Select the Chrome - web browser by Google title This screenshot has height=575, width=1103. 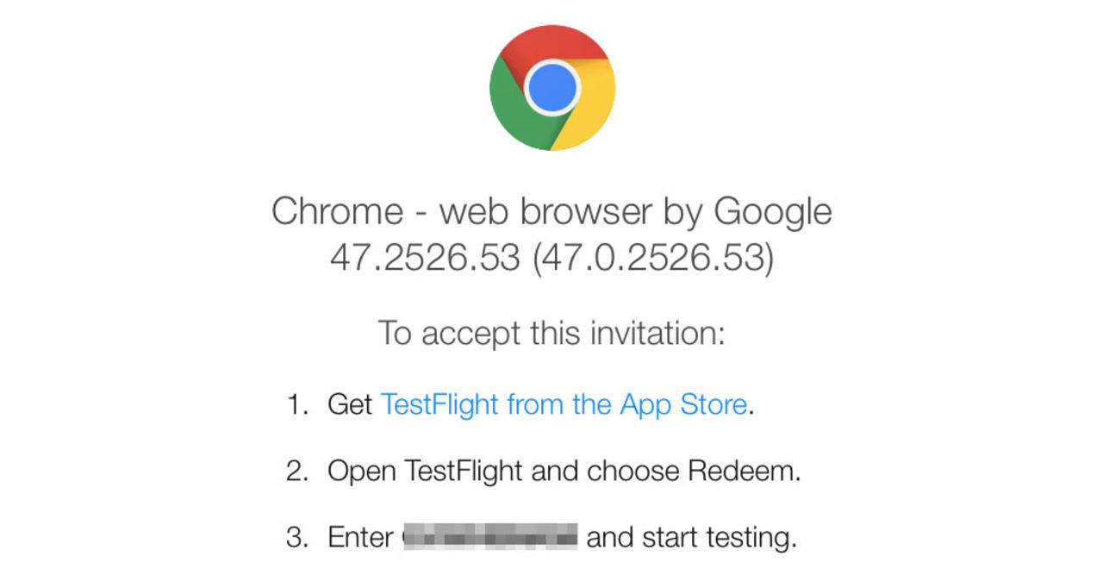[x=551, y=210]
